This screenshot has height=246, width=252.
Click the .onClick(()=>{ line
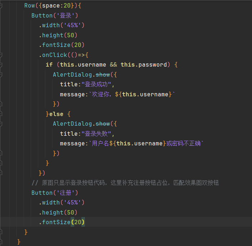(x=64, y=55)
